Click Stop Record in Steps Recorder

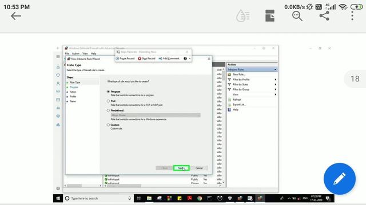[x=146, y=59]
